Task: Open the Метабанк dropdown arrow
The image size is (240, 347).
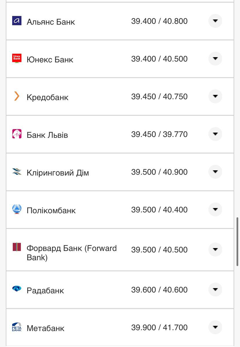Action: 215,327
